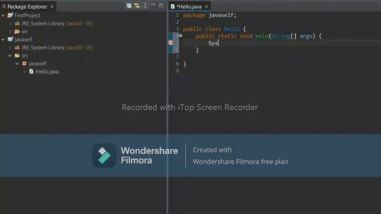Select FirstProject in Package Explorer
This screenshot has width=381, height=214.
tap(27, 15)
